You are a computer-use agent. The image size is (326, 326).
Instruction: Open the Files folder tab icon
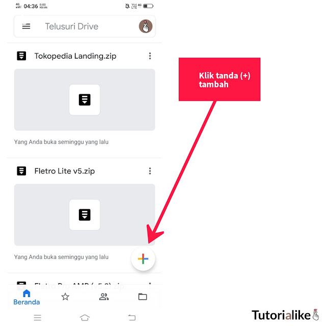143,296
